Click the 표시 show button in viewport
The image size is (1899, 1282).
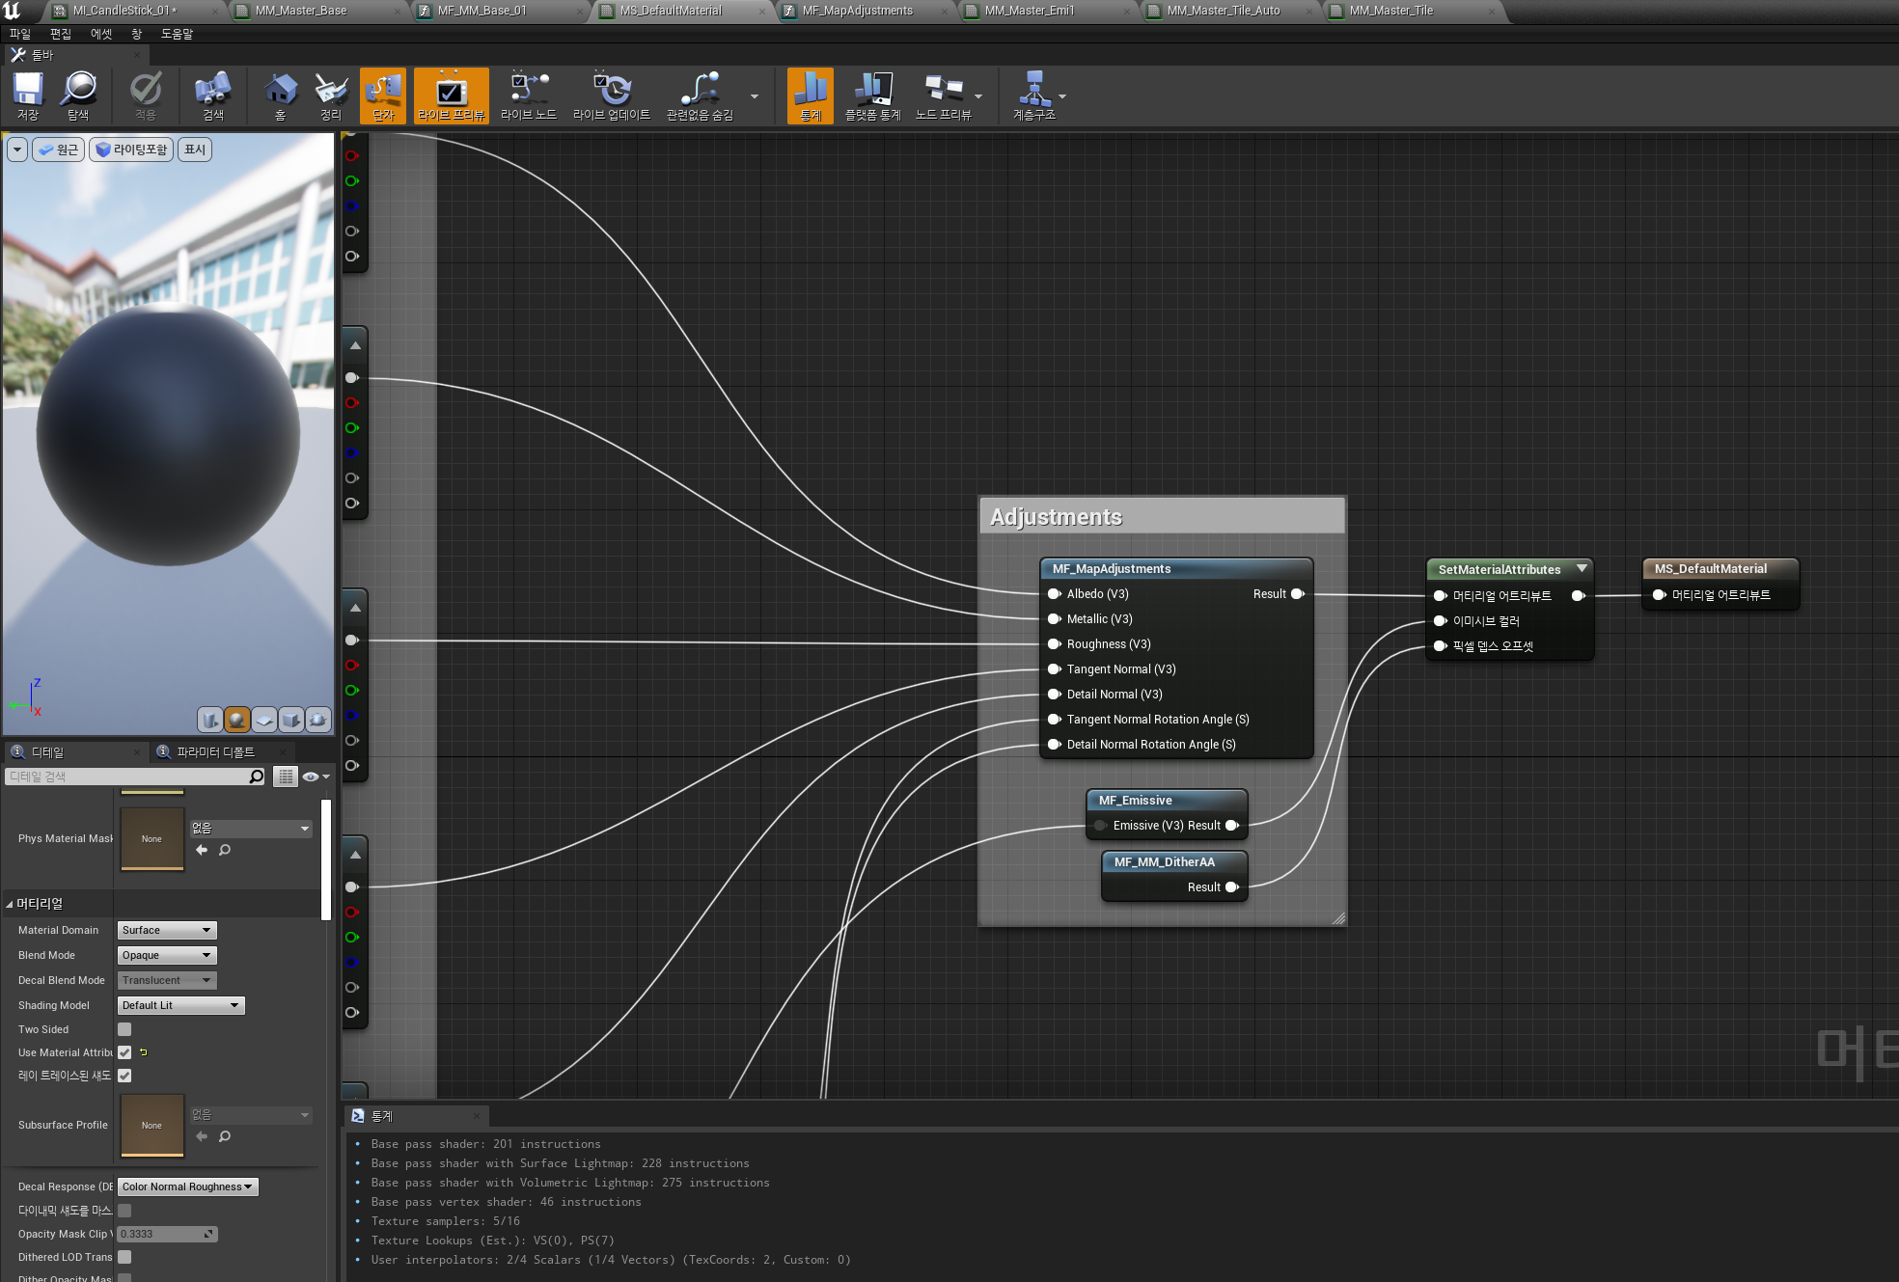(195, 150)
